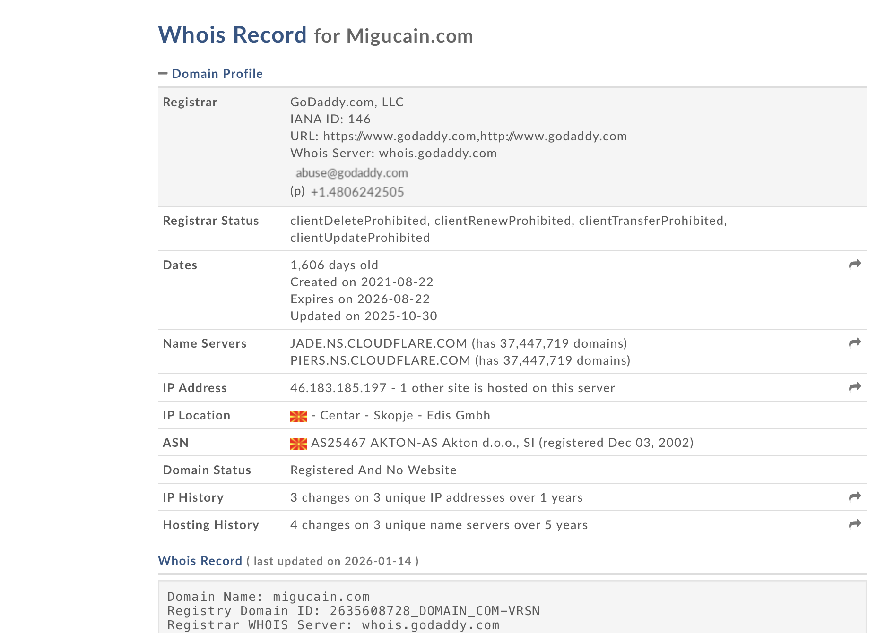Image resolution: width=885 pixels, height=633 pixels.
Task: Collapse the Domain Profile section minus icon
Action: pos(163,73)
